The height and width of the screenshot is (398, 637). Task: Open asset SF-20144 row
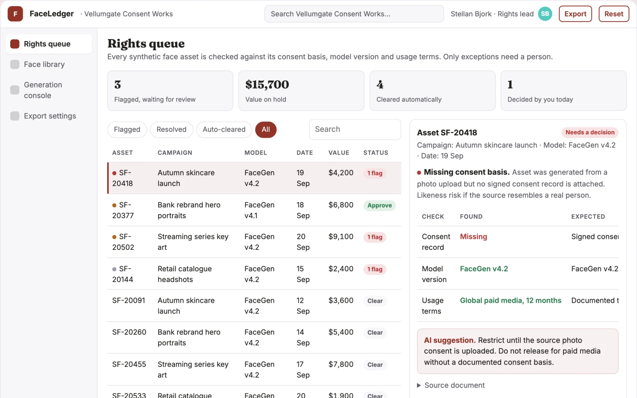(254, 274)
